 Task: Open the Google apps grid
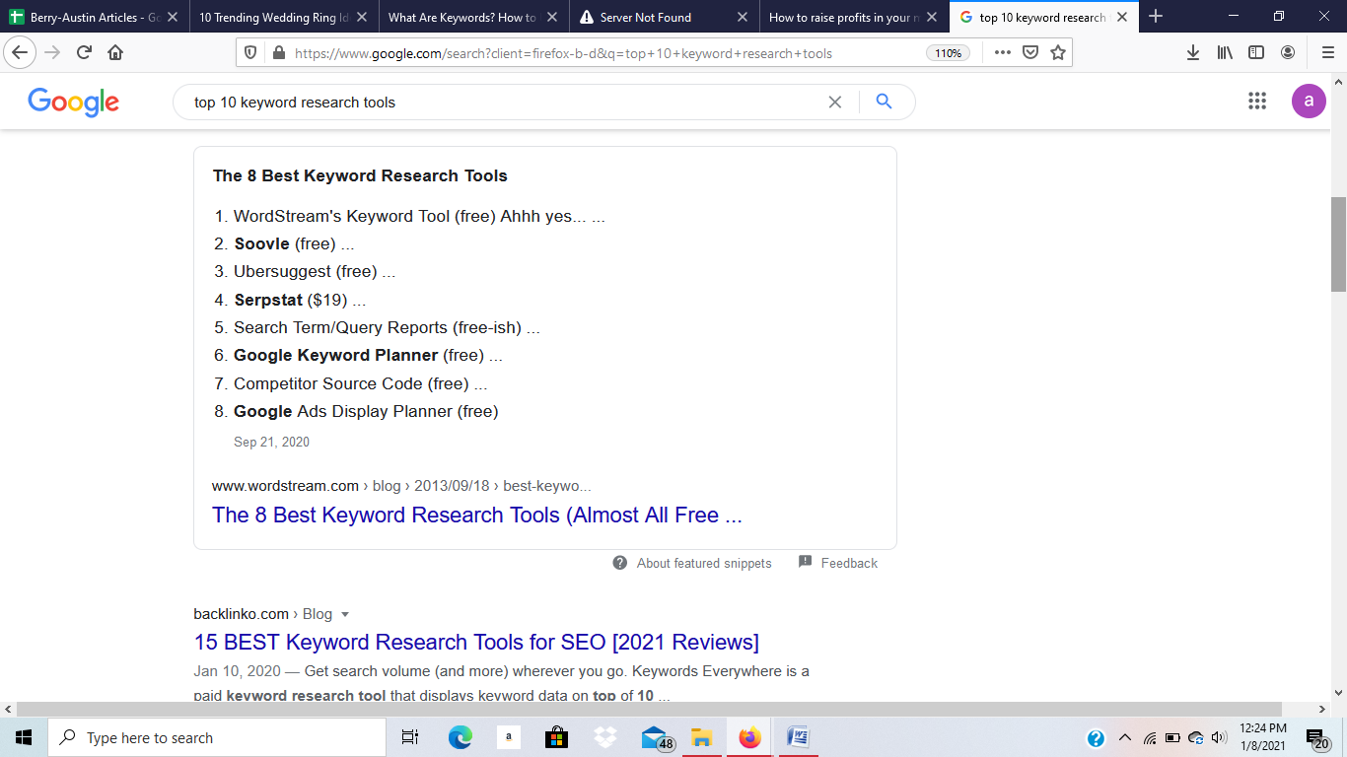(1256, 101)
